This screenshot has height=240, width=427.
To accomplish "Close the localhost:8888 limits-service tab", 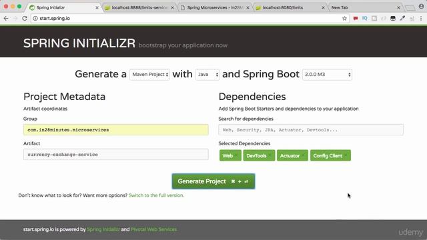I will 172,7.
